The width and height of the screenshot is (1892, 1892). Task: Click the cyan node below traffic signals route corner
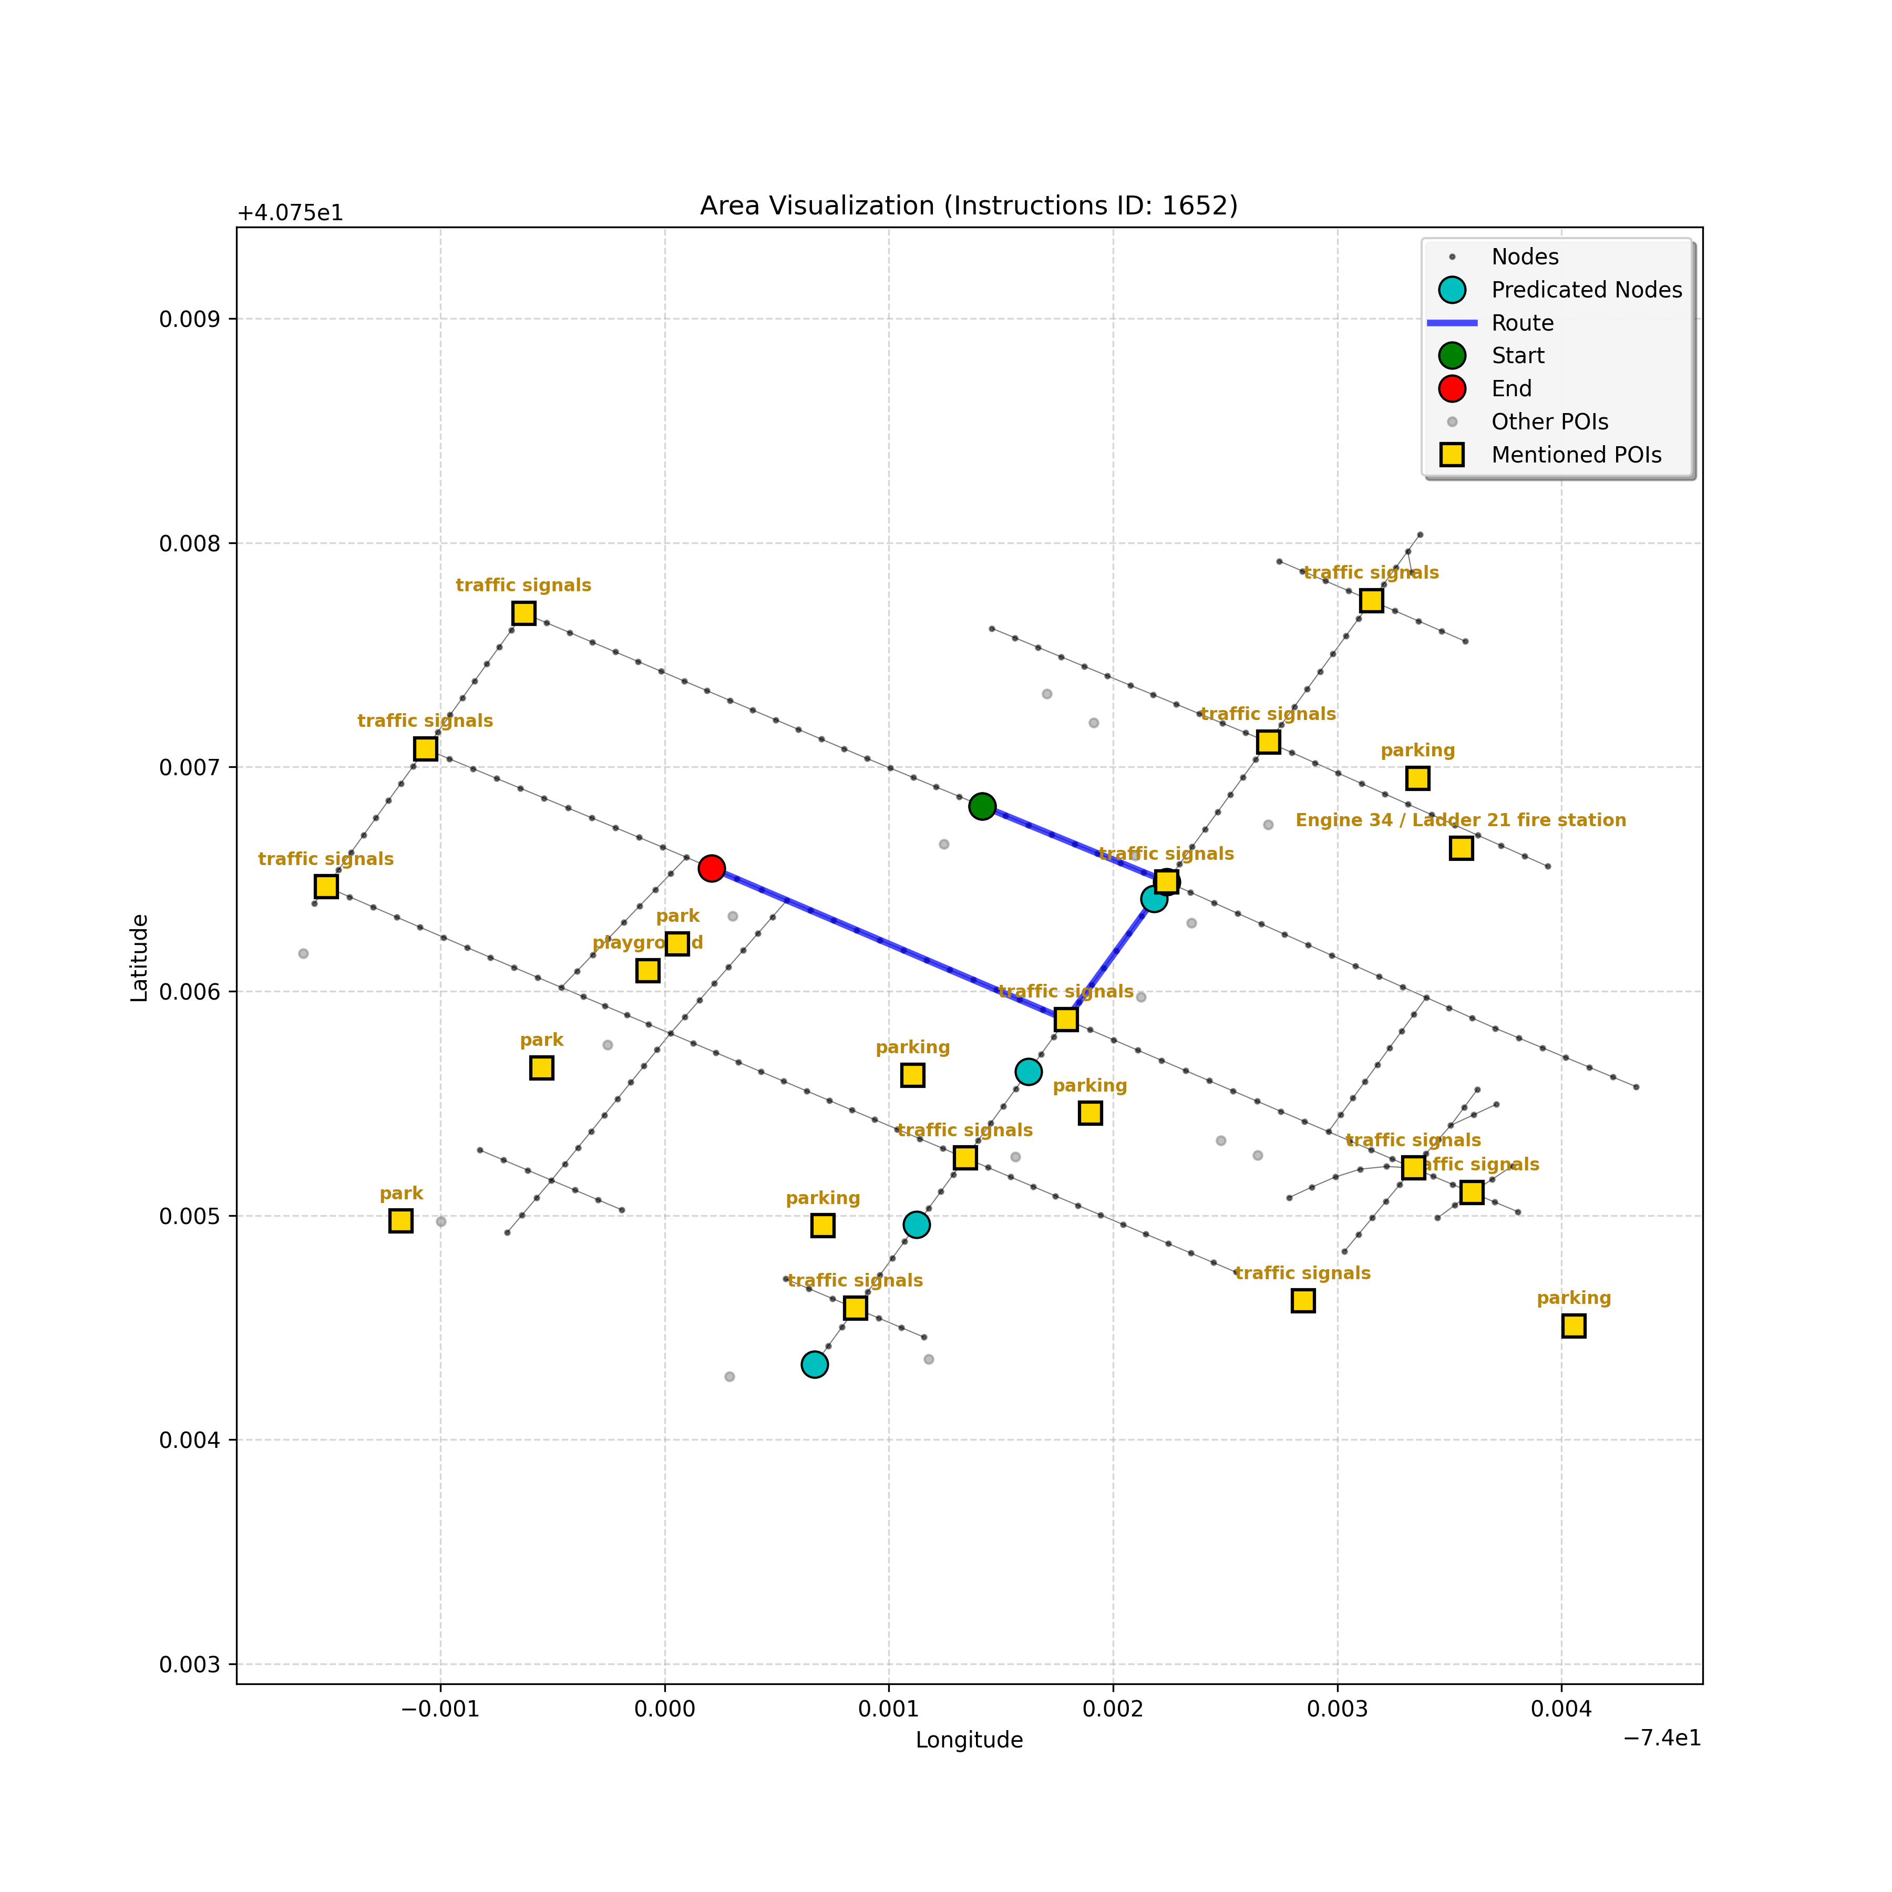(1029, 1072)
